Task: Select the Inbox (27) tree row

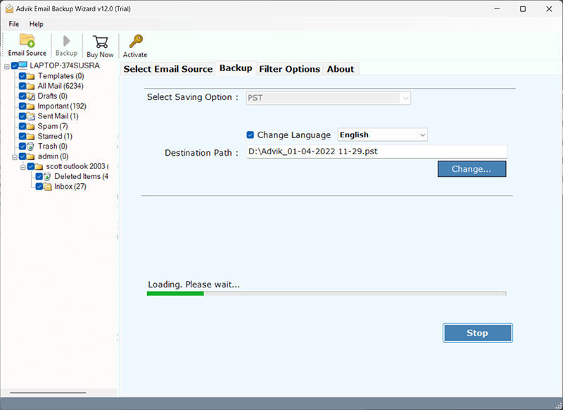Action: click(x=70, y=187)
